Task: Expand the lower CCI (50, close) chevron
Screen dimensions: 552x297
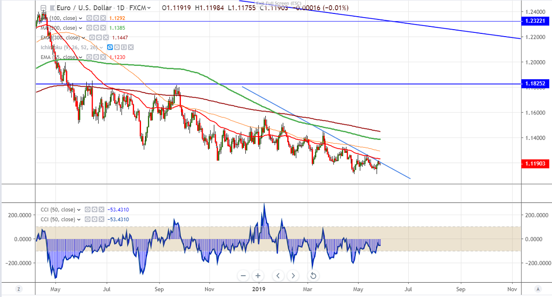Action: (x=79, y=220)
